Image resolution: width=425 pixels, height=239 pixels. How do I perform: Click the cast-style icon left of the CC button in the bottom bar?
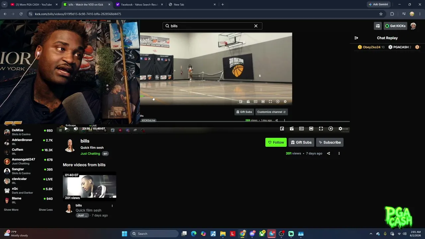(292, 129)
